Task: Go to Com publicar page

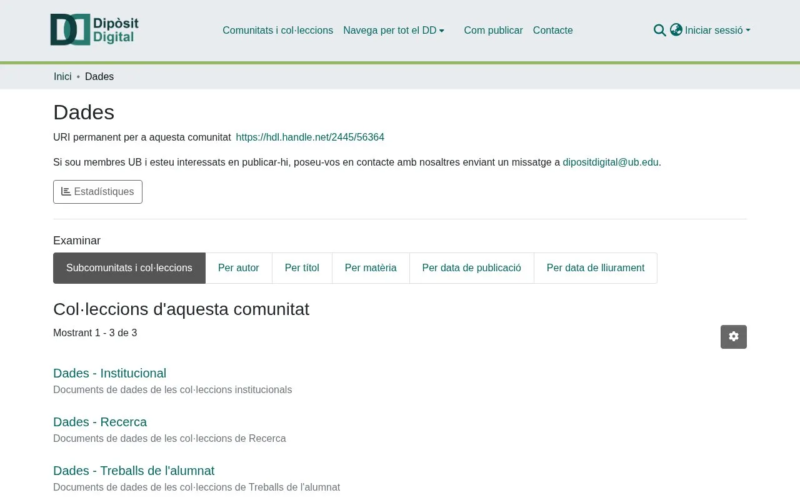Action: tap(493, 30)
